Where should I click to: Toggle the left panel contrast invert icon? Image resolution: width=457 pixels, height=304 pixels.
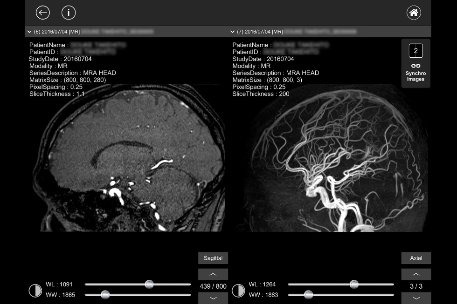(35, 291)
